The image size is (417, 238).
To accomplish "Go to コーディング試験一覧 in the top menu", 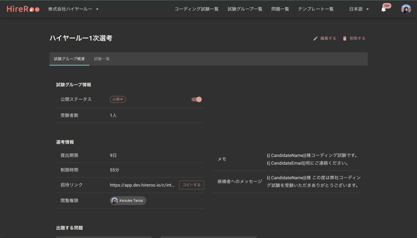I will tap(196, 9).
